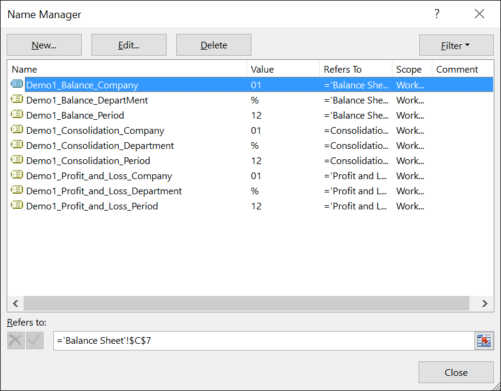Click the collapse dialog range-selector icon
The height and width of the screenshot is (391, 501).
tap(484, 341)
